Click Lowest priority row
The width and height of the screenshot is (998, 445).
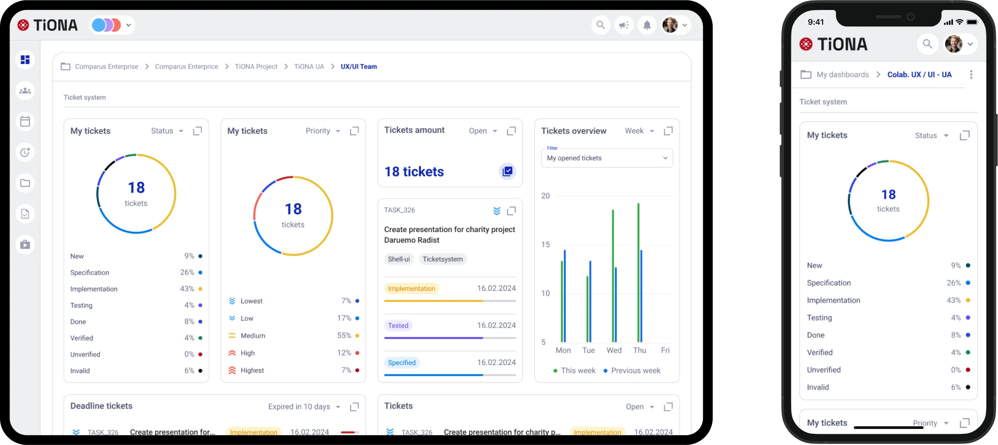(x=293, y=301)
